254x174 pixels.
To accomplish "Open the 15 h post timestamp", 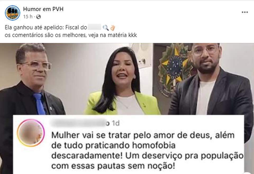I will 28,16.
